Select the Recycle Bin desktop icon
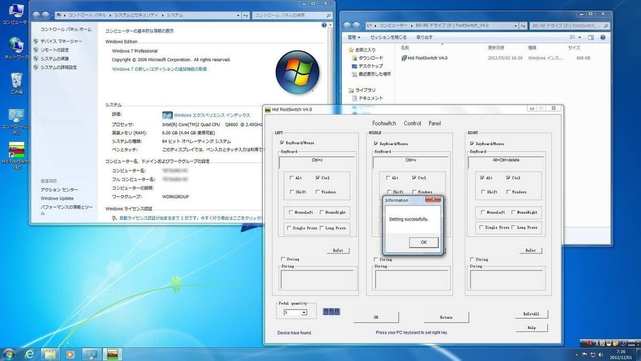 pos(16,83)
